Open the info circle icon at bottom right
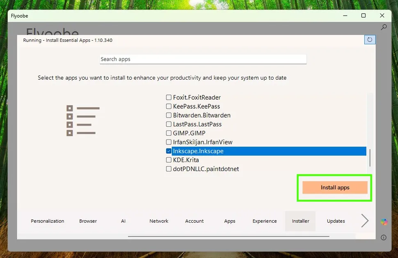This screenshot has width=398, height=258. pyautogui.click(x=383, y=237)
